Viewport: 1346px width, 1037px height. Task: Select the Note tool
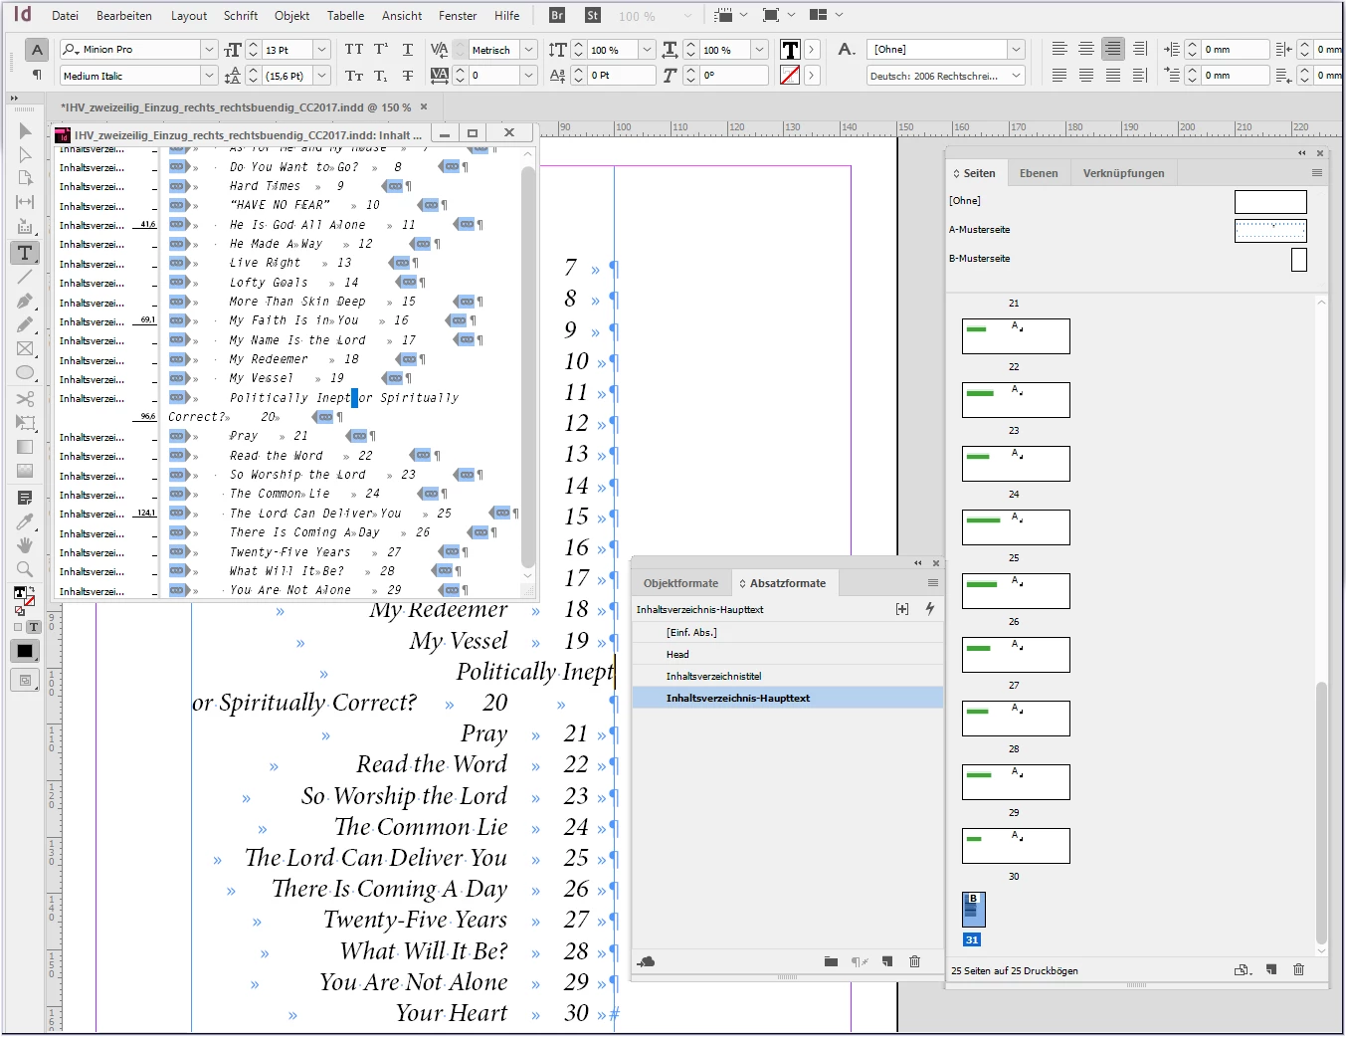click(25, 498)
